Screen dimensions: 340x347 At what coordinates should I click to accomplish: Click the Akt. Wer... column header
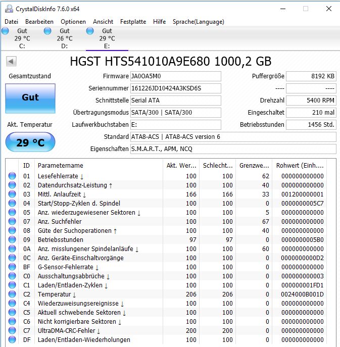tap(181, 165)
